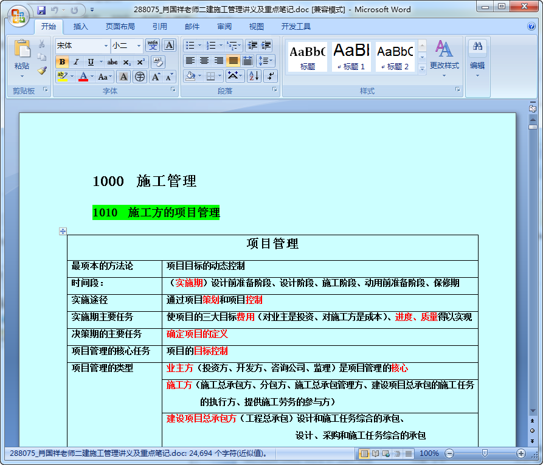
Task: Toggle strikethrough formatting
Action: point(112,62)
